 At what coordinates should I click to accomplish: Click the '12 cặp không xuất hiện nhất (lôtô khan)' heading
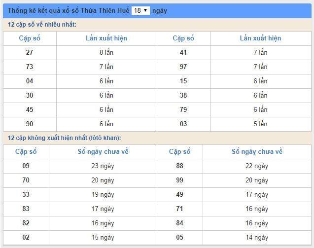[x=64, y=138]
